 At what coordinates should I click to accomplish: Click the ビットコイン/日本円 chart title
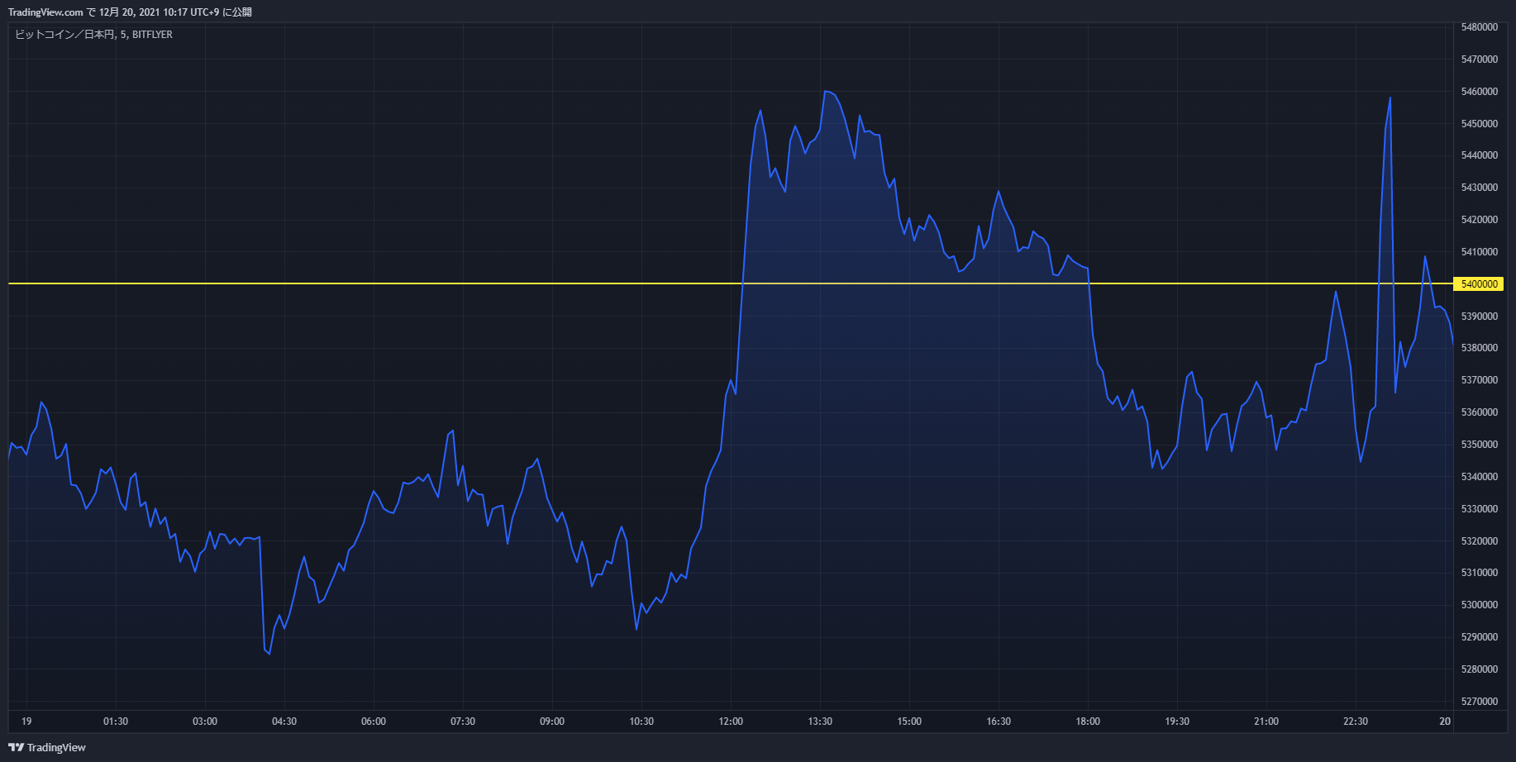click(x=93, y=35)
